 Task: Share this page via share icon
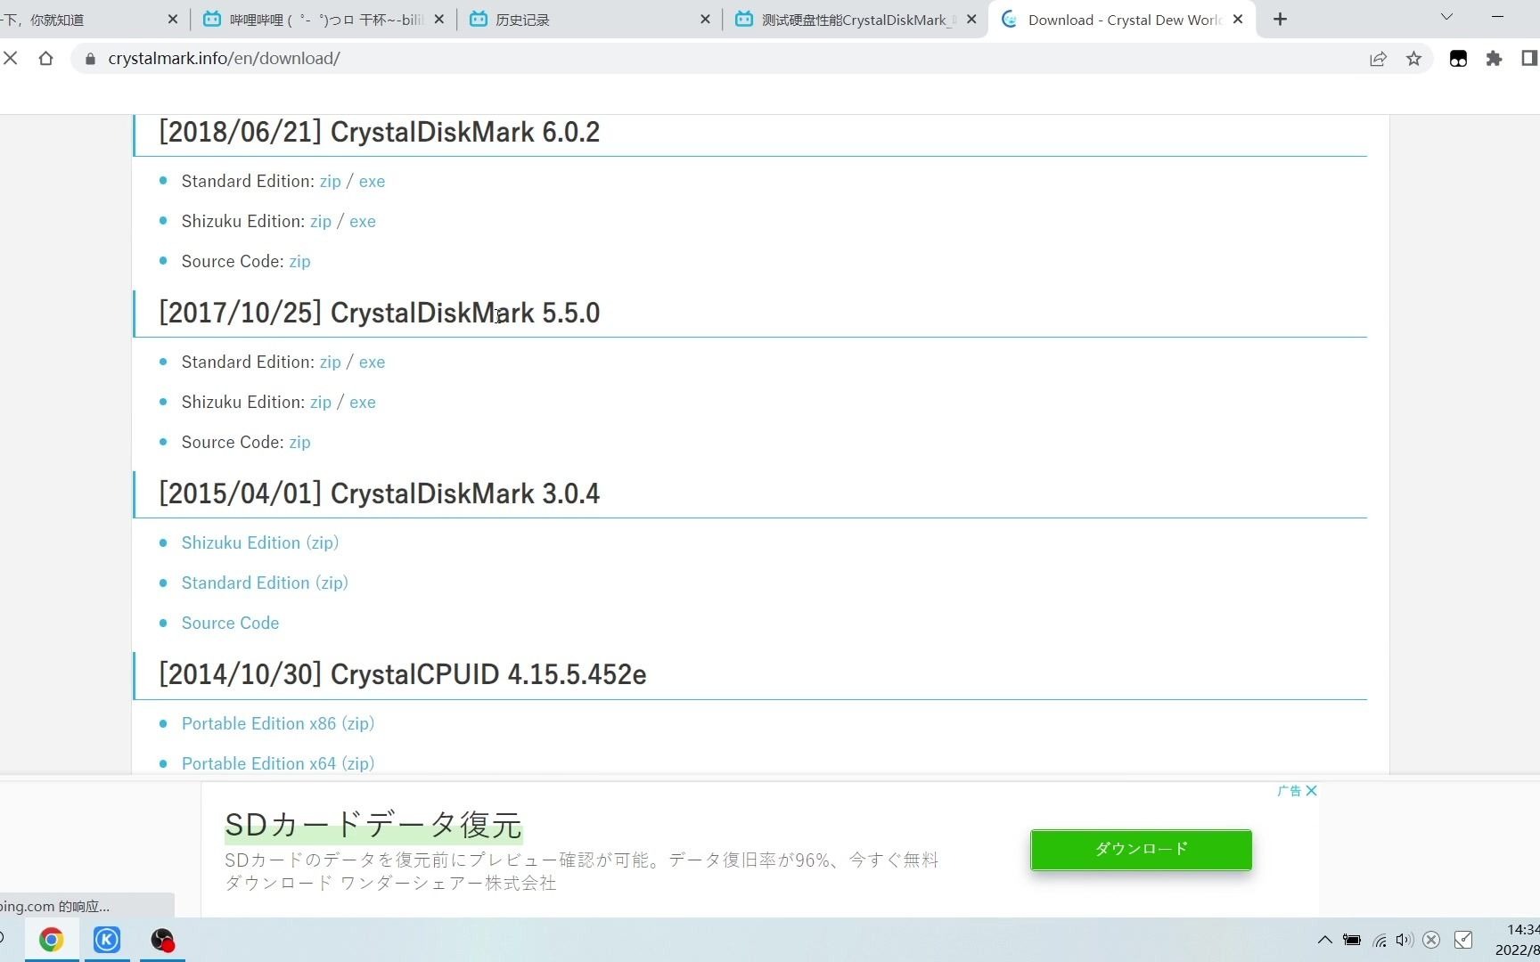(1378, 59)
